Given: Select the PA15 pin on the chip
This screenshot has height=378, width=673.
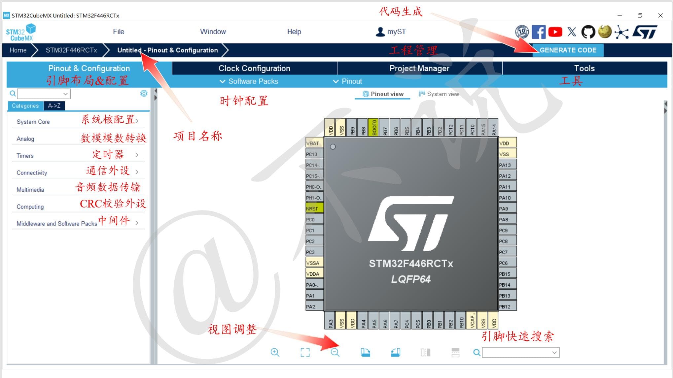Looking at the screenshot, I should click(483, 127).
